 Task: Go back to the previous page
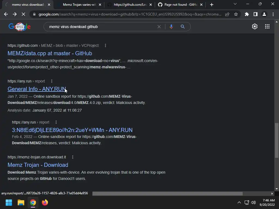pos(6,14)
